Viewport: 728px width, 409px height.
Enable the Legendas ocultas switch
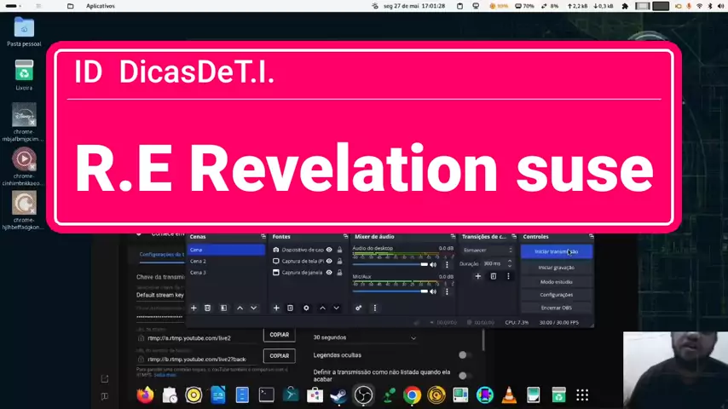(x=465, y=355)
